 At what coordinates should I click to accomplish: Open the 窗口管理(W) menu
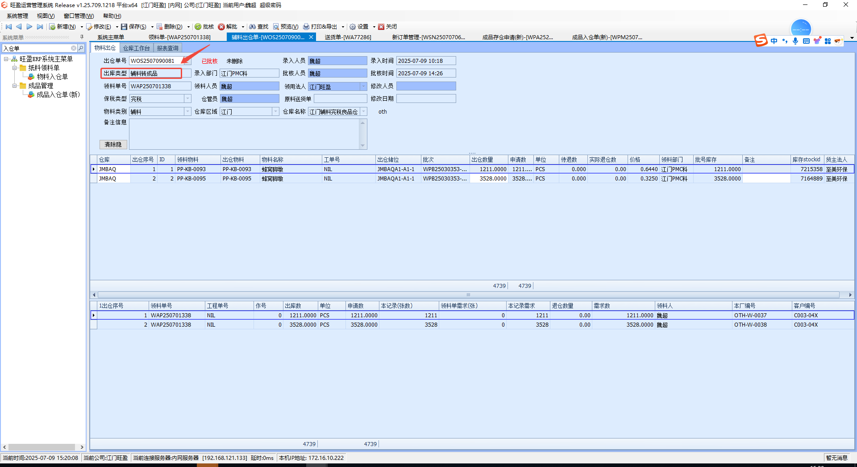(x=79, y=16)
